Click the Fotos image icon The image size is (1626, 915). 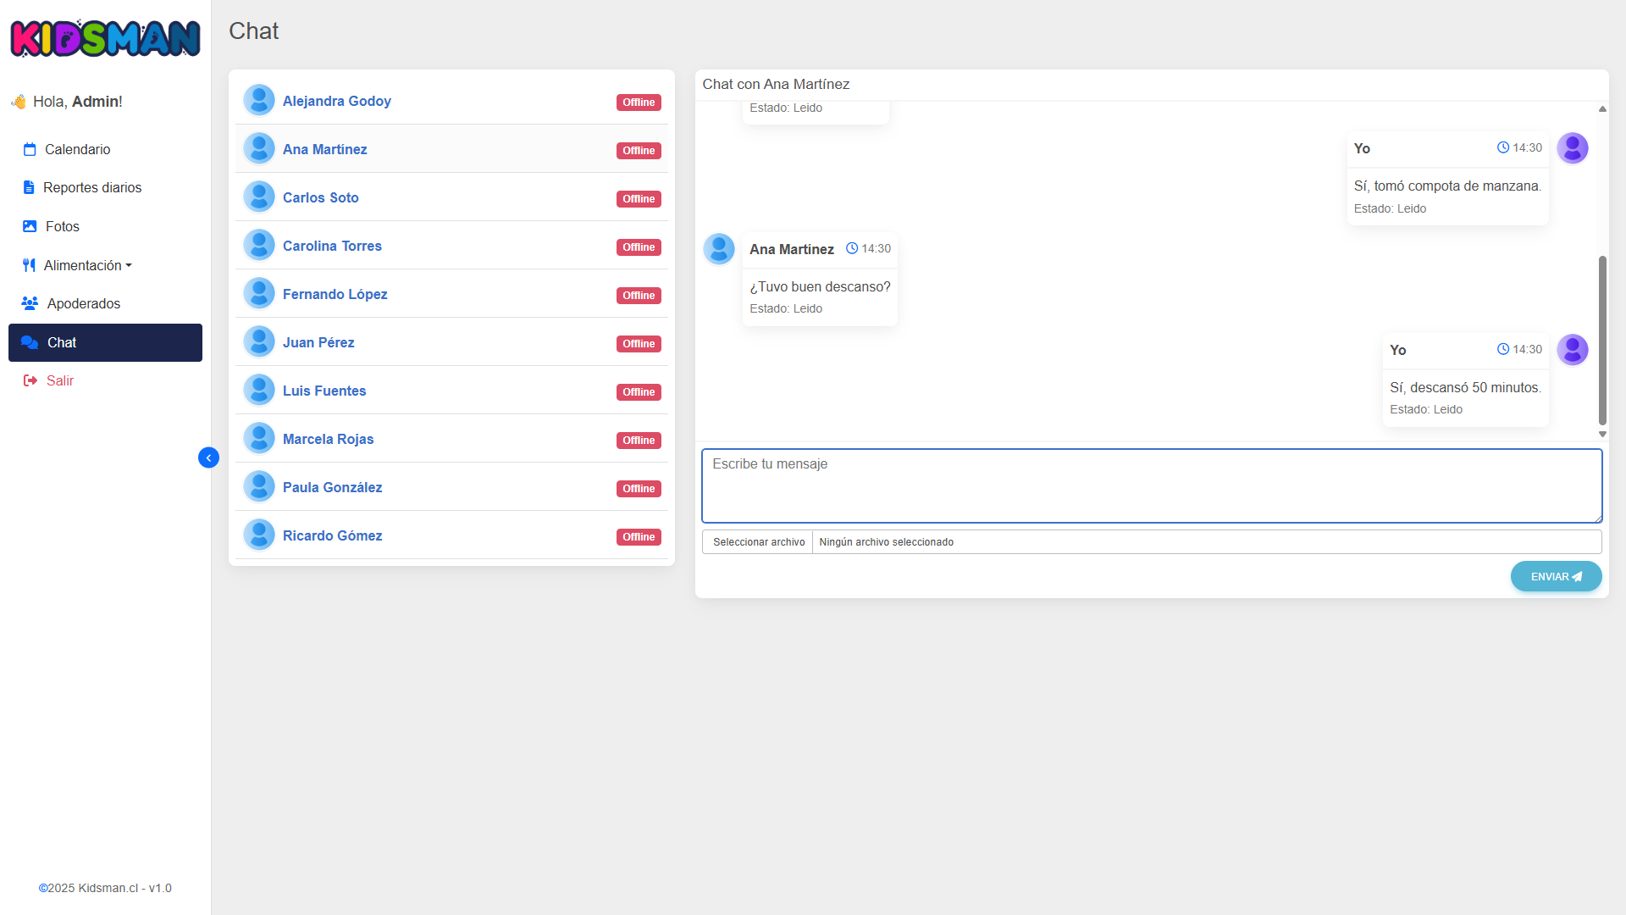click(x=30, y=226)
